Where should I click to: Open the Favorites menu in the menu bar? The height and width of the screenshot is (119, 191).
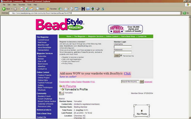pos(22,5)
